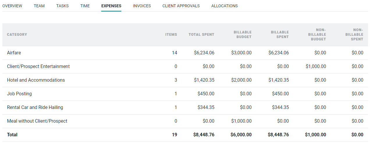375x145 pixels.
Task: Open the Allocations tab
Action: tap(225, 6)
